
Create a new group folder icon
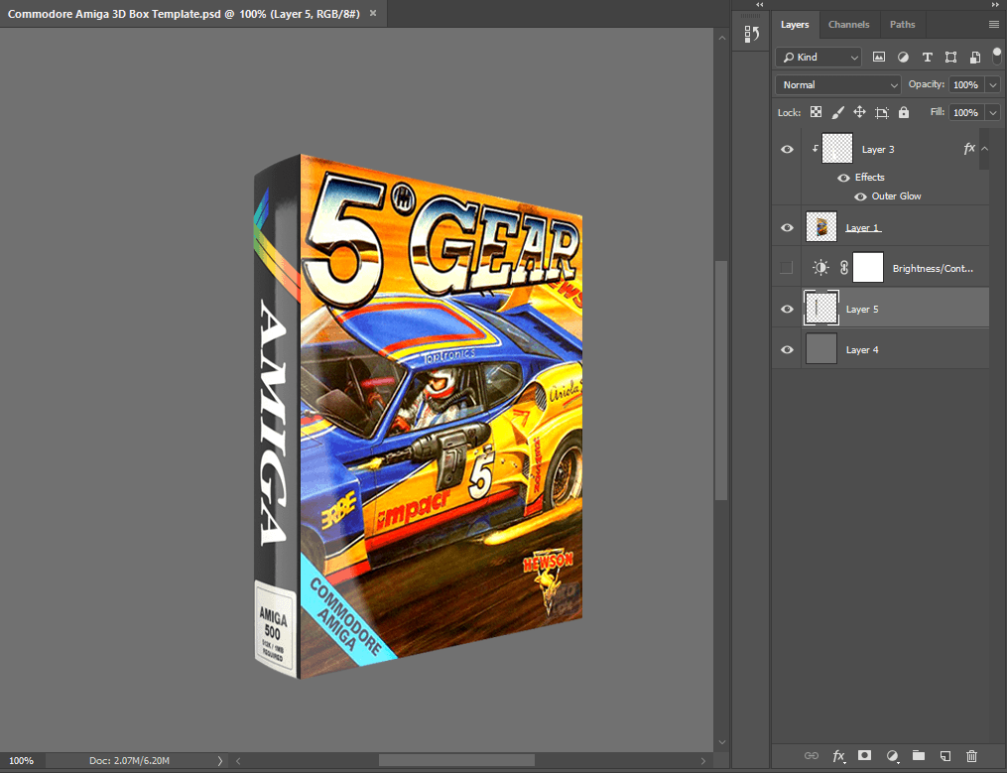point(919,756)
